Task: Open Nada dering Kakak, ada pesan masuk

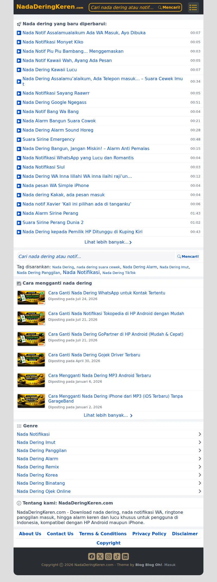Action: (63, 195)
